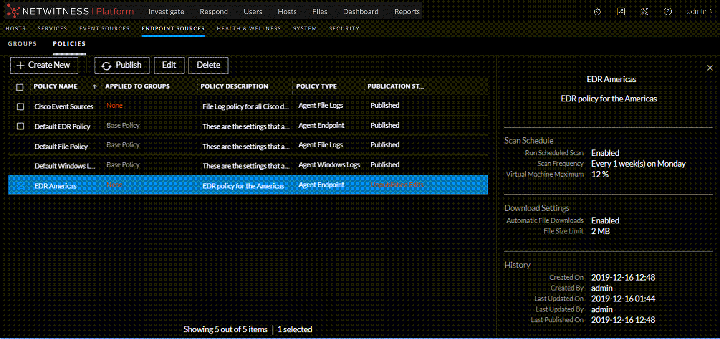Click Edit policy button

point(169,66)
